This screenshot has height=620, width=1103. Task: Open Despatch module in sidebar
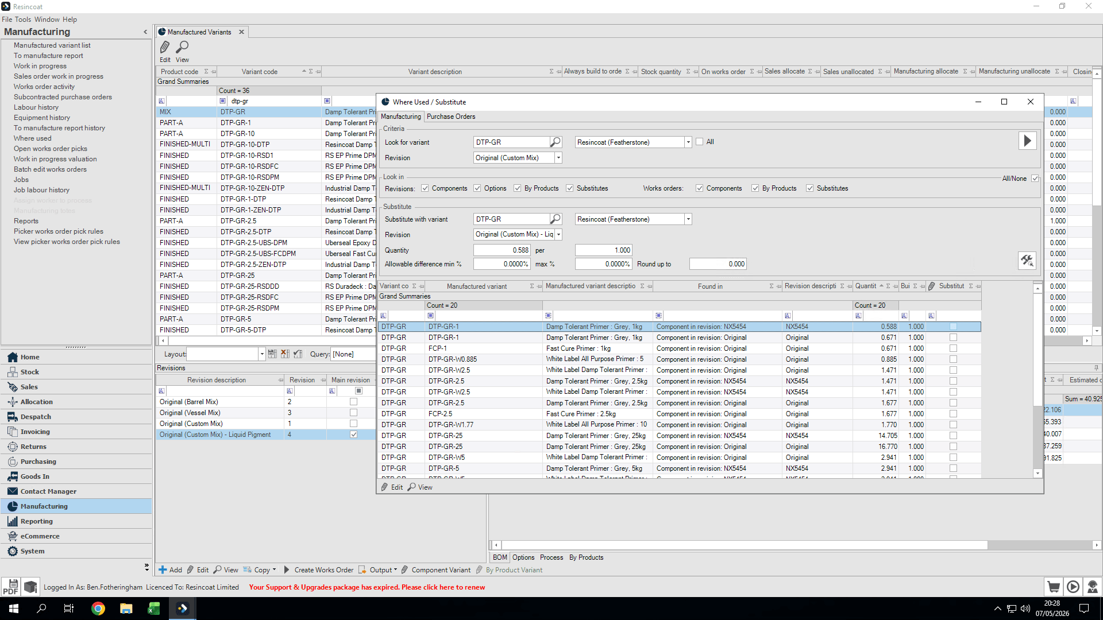(76, 417)
